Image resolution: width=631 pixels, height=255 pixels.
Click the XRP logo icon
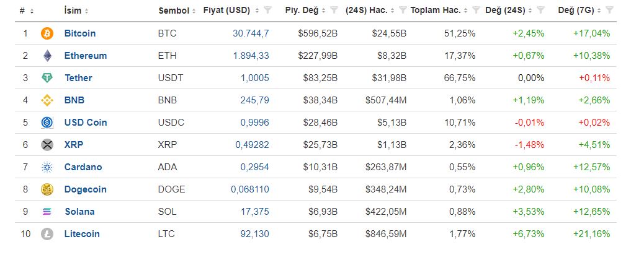click(x=47, y=145)
